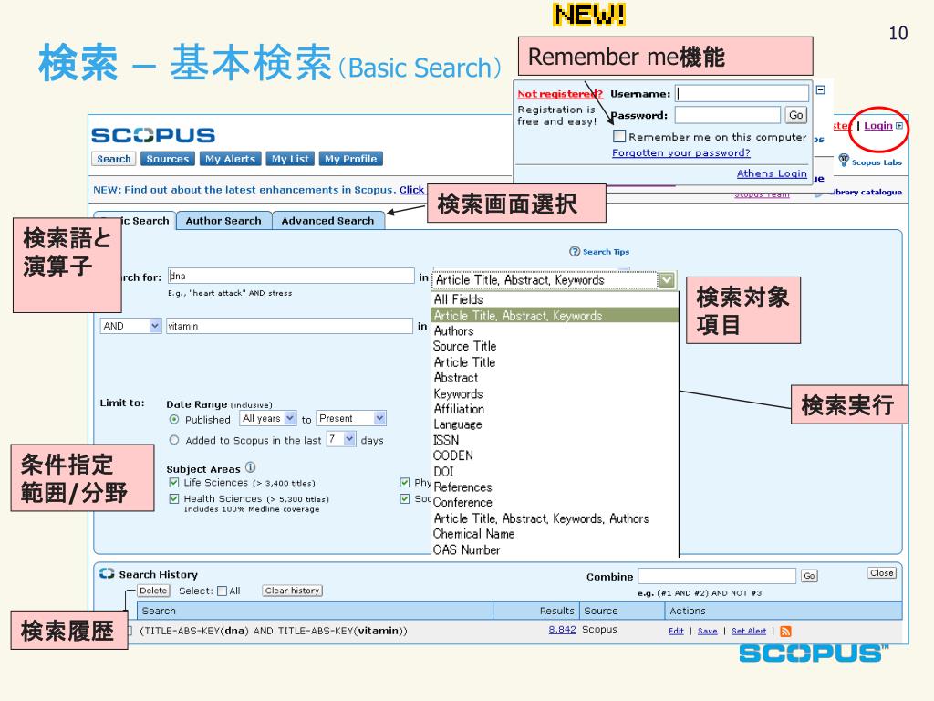Open the 8,842 results link
This screenshot has width=934, height=701.
point(562,630)
